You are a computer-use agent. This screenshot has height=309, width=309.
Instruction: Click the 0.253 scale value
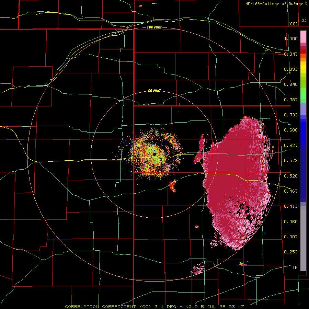coord(291,252)
